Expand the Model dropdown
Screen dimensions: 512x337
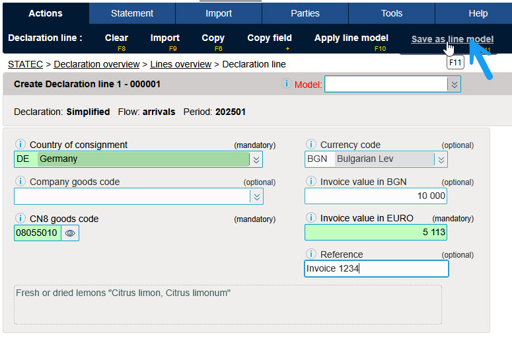[453, 85]
